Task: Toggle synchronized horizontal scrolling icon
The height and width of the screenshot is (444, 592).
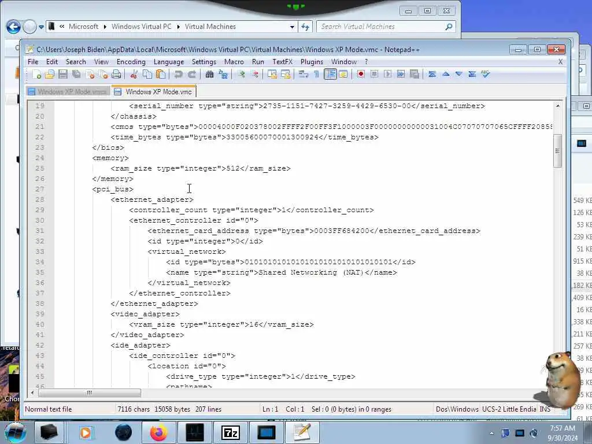Action: click(x=286, y=75)
